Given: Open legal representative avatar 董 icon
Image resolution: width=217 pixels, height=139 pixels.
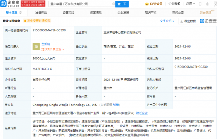Looking at the screenshot, I should point(36,46).
